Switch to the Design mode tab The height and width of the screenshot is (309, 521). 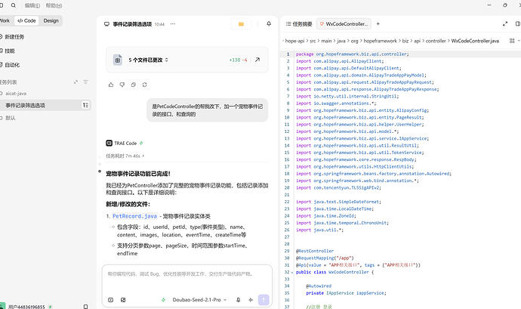coord(51,20)
